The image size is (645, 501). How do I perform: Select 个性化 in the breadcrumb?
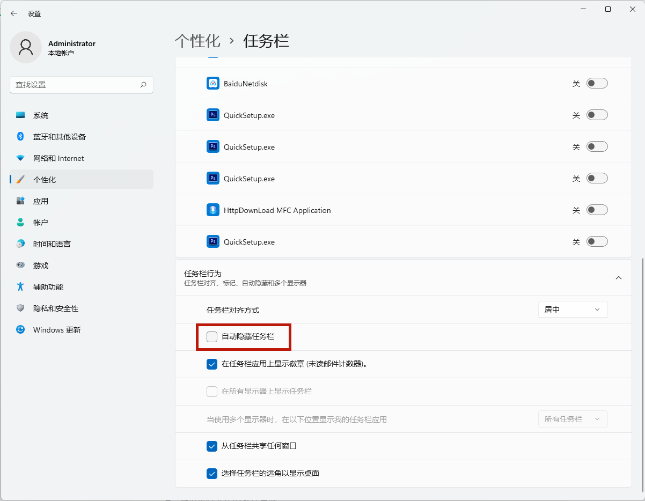click(x=197, y=41)
